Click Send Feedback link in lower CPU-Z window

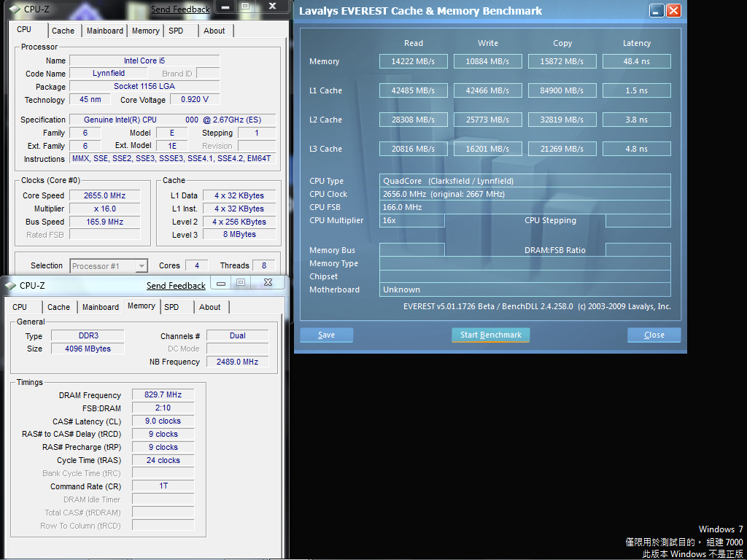point(176,286)
